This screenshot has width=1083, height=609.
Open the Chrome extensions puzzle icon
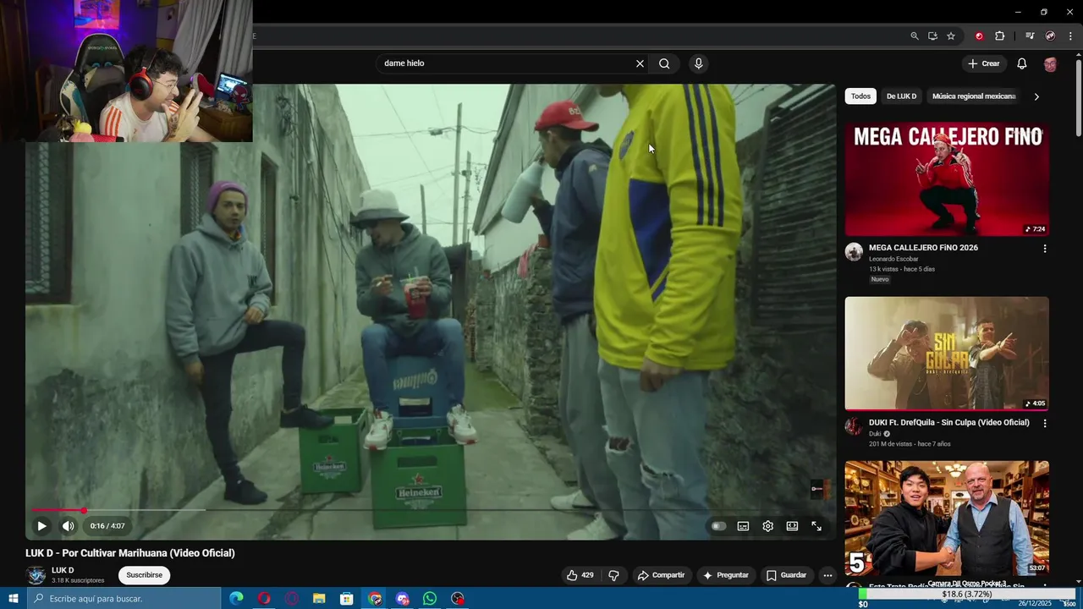pyautogui.click(x=999, y=36)
